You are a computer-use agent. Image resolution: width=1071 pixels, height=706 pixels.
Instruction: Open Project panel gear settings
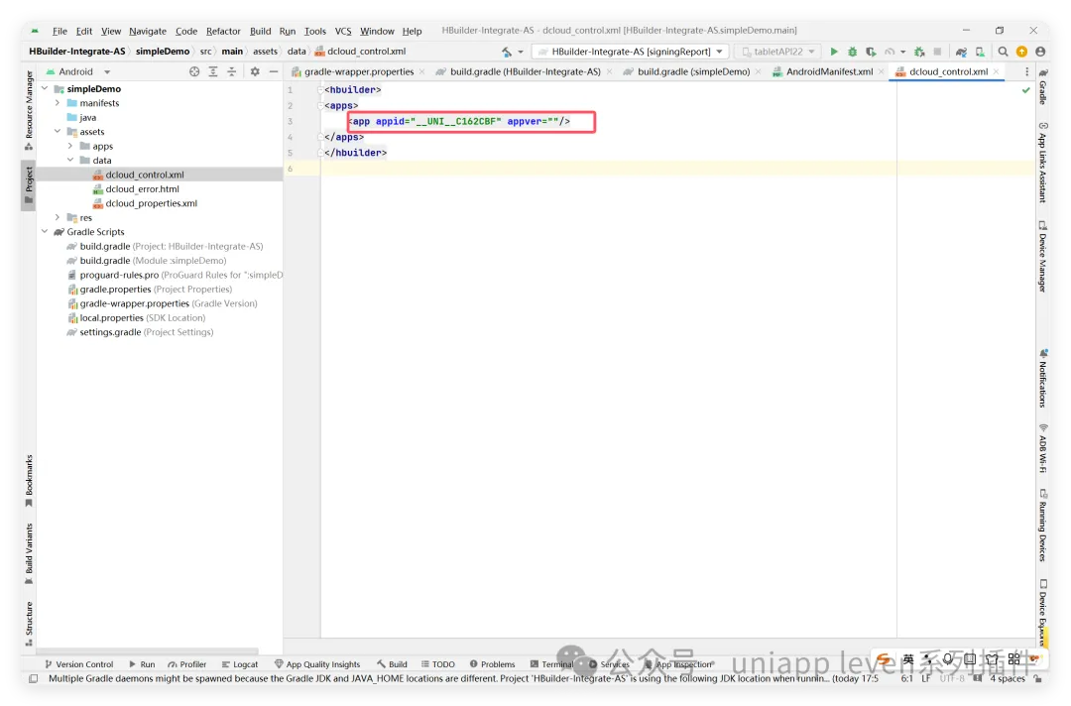pyautogui.click(x=255, y=71)
